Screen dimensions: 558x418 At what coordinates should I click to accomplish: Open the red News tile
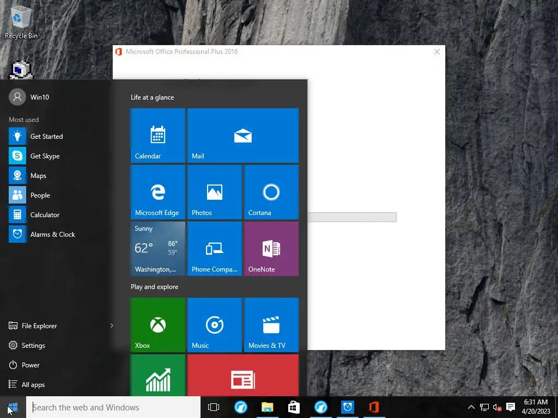pos(242,375)
